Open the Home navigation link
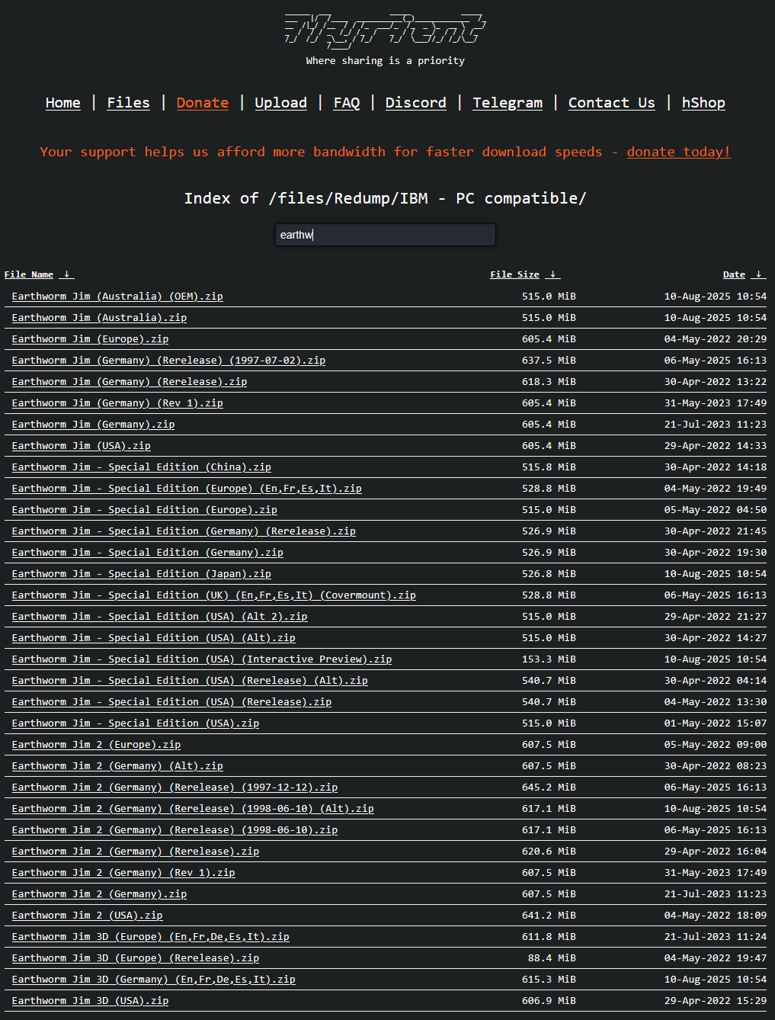 tap(62, 103)
